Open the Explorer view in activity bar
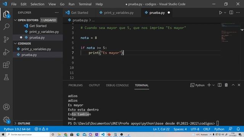 [6, 14]
